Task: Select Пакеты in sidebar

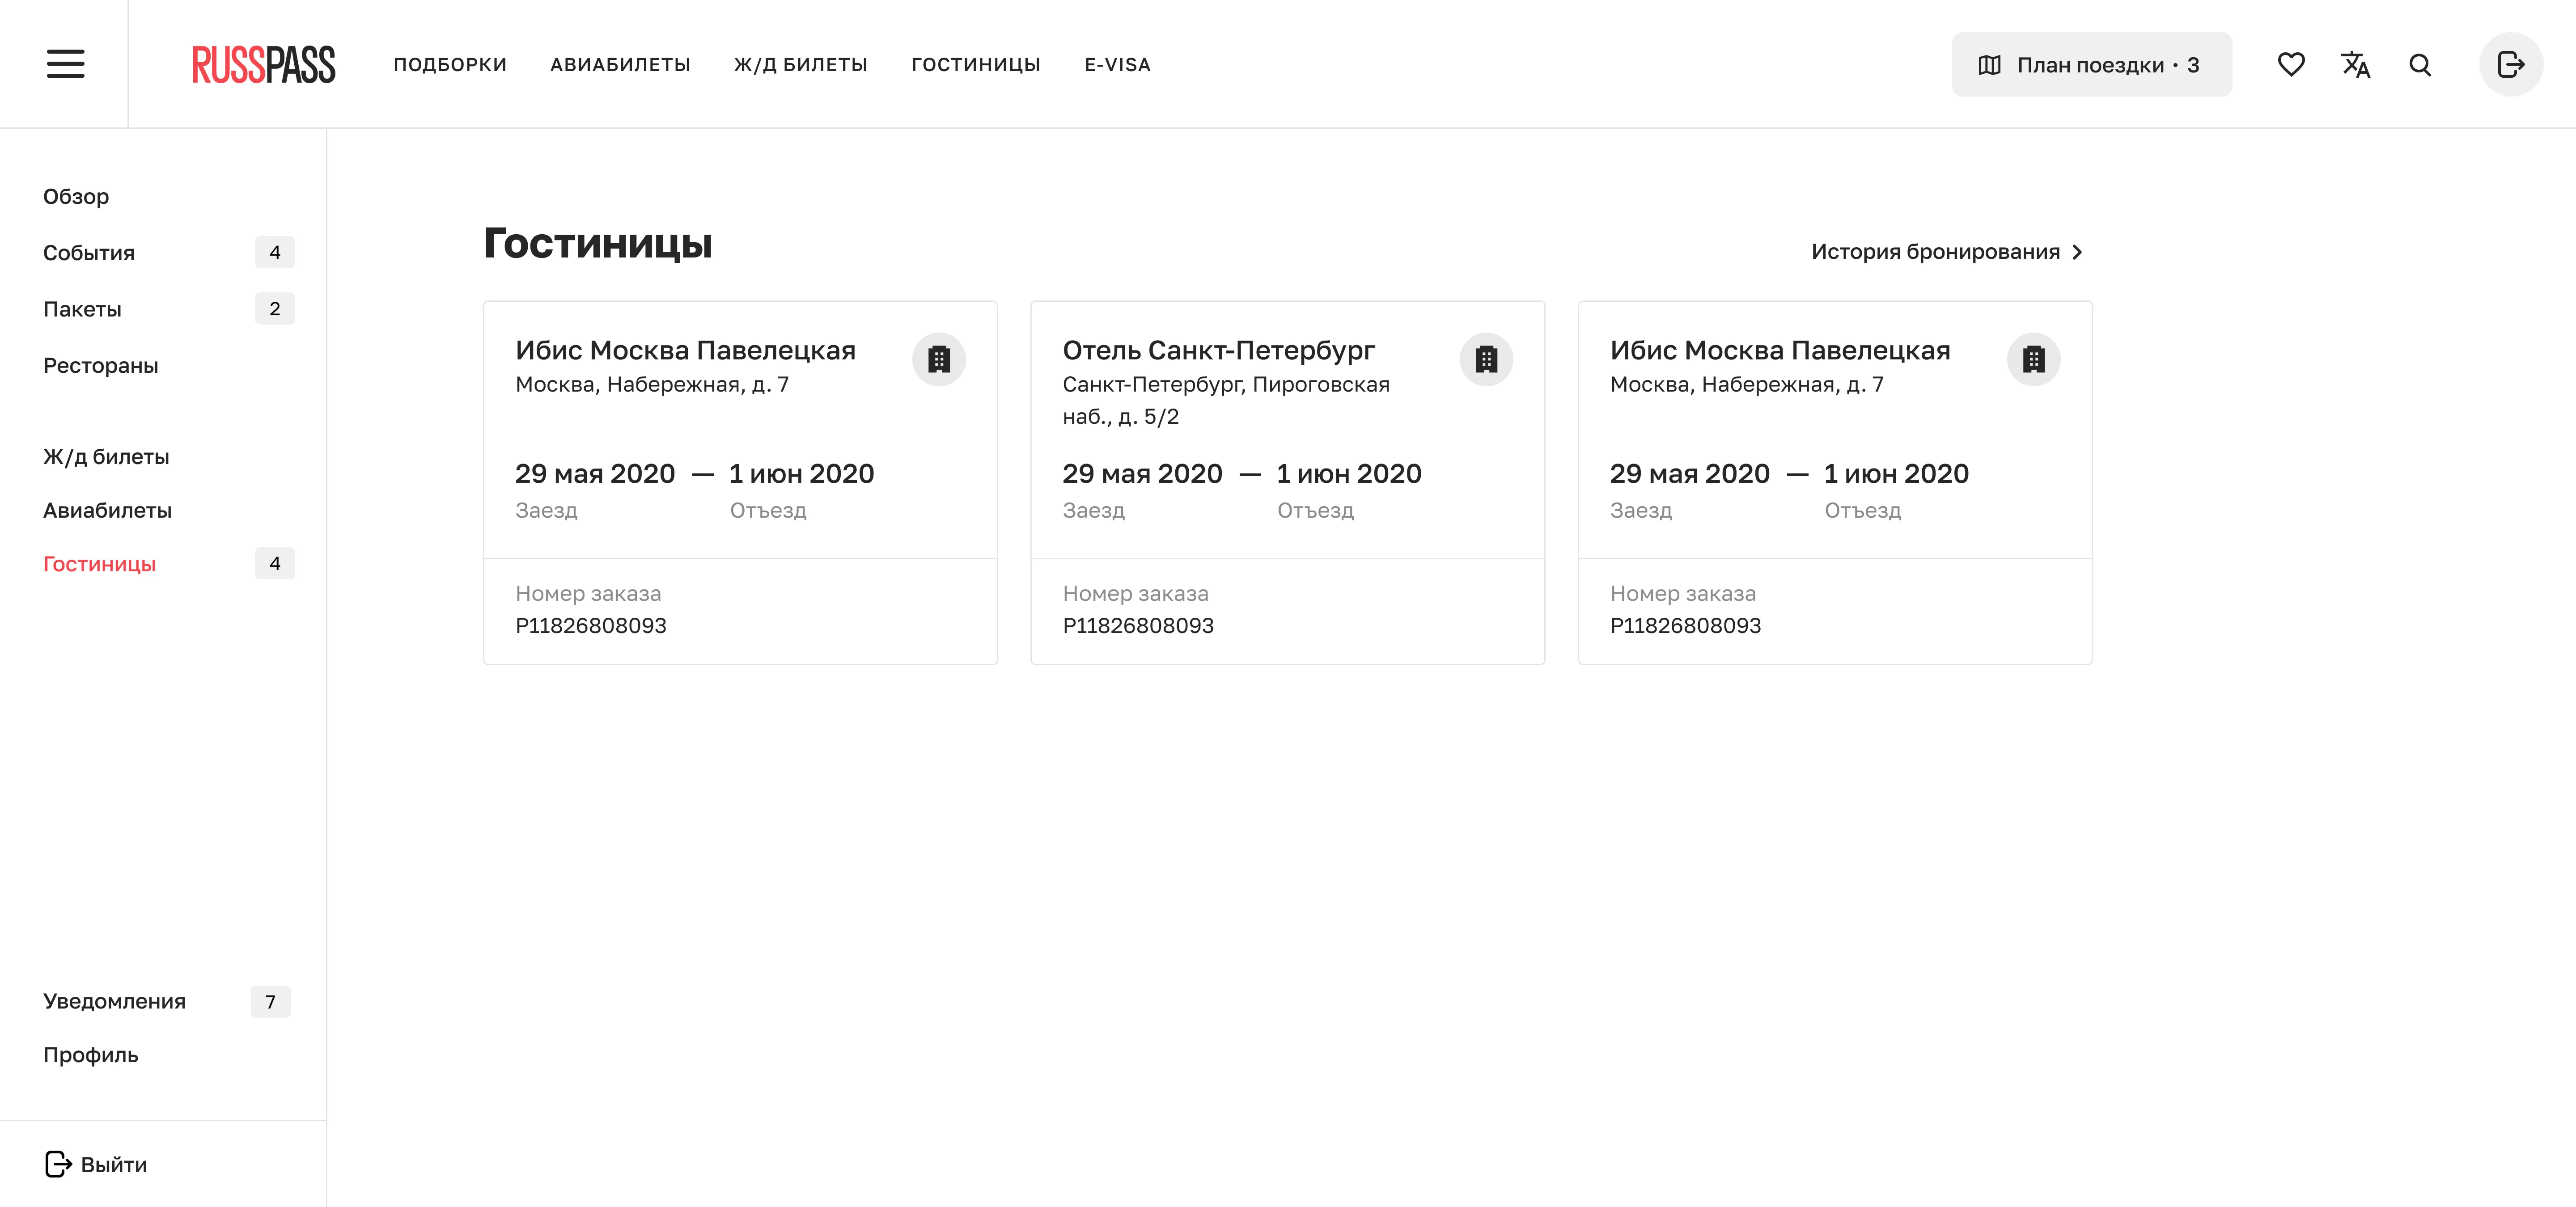Action: pos(82,309)
